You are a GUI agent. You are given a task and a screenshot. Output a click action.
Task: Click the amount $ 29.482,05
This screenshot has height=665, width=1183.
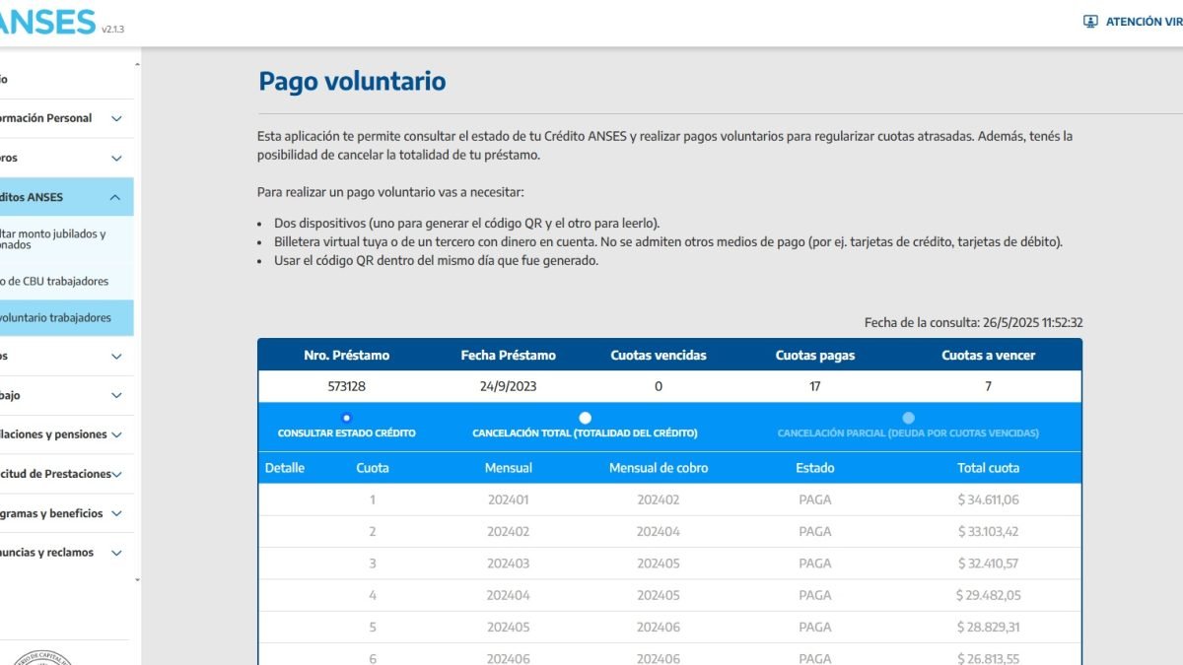988,595
